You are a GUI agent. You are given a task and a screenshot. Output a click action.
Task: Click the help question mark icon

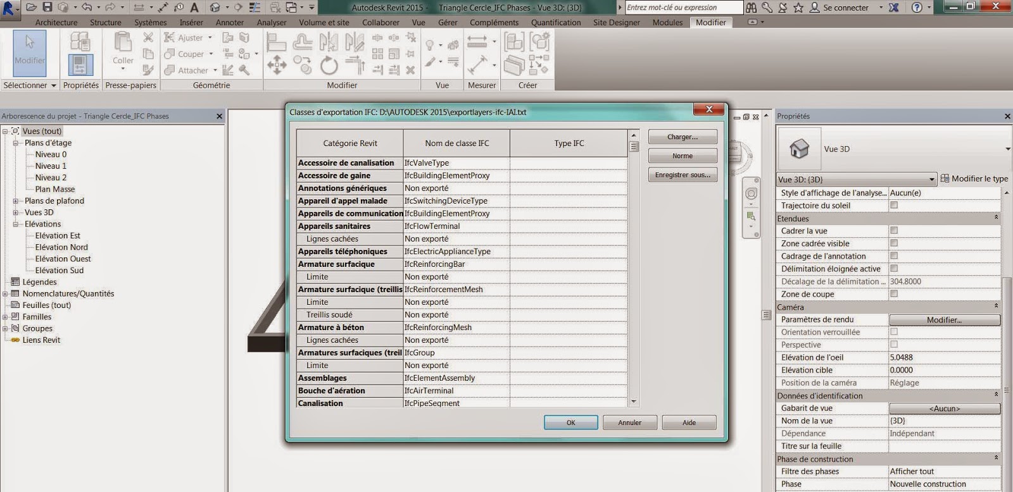pyautogui.click(x=917, y=8)
